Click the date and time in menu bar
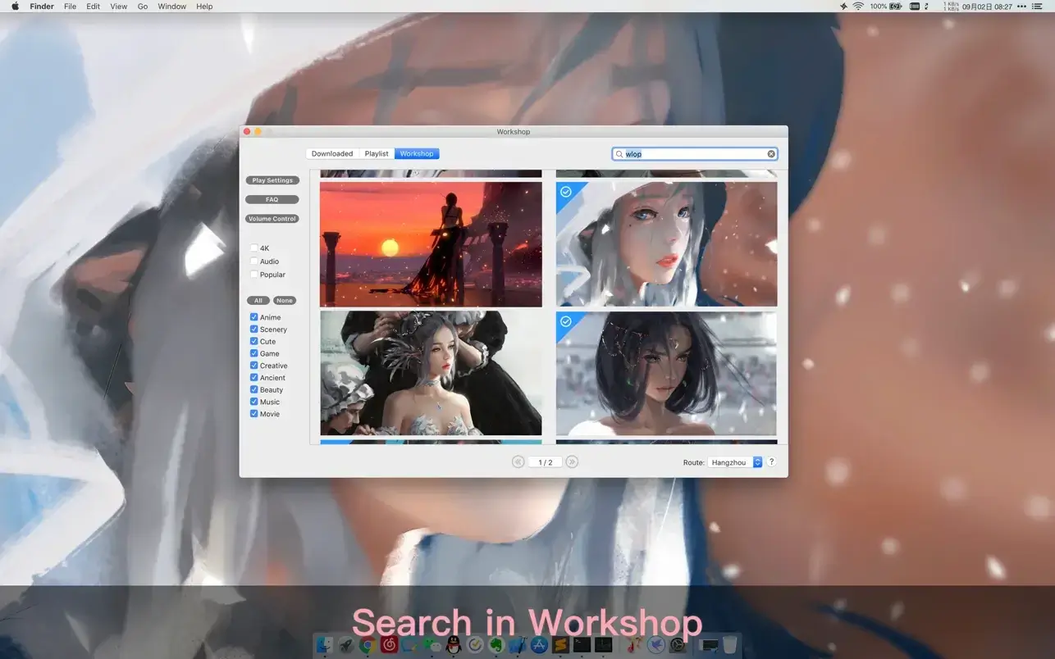The image size is (1055, 659). [987, 6]
